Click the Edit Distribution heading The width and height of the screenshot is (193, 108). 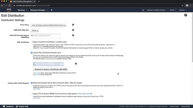click(13, 16)
